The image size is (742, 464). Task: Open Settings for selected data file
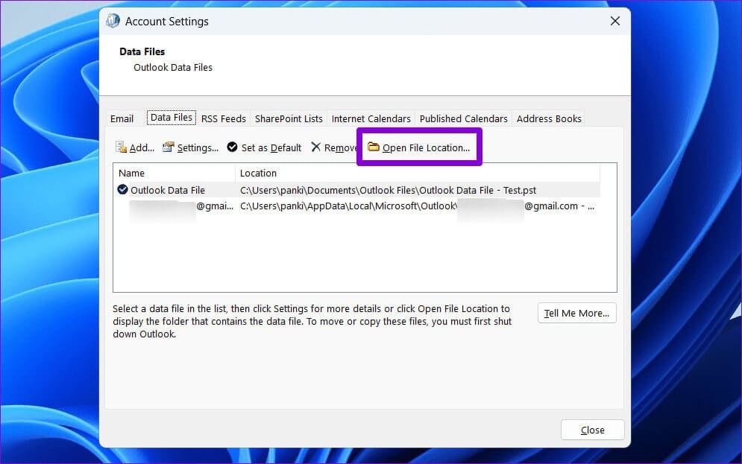(191, 147)
